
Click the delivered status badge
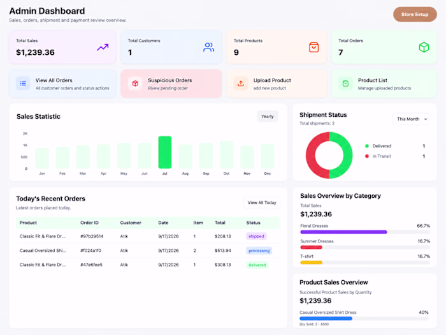point(257,265)
